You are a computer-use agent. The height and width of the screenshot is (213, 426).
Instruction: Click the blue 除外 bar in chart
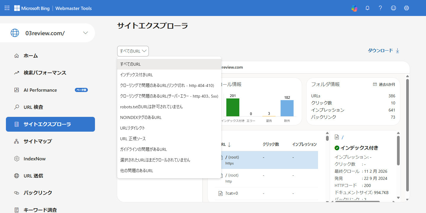click(x=287, y=108)
